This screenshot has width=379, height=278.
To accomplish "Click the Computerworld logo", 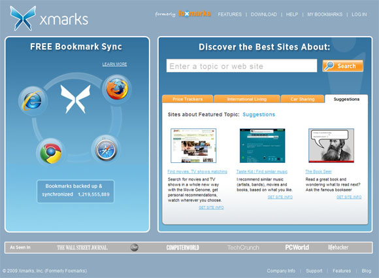I will (x=183, y=247).
